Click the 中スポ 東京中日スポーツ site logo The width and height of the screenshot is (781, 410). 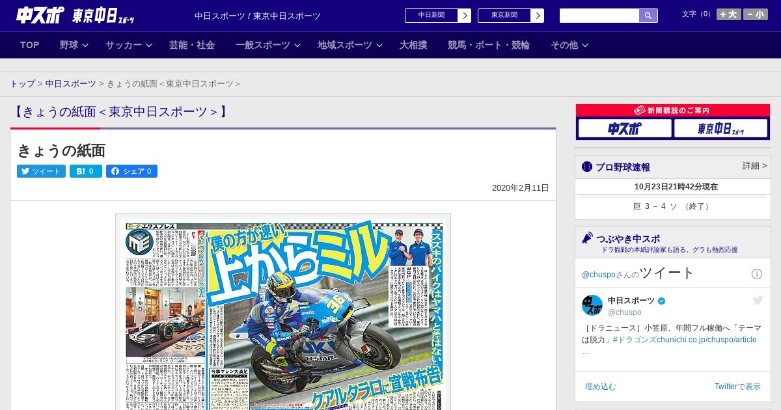(75, 15)
